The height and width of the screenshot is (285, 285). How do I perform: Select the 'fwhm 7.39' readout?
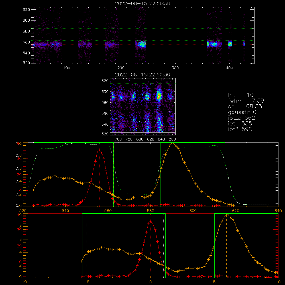click(x=246, y=101)
